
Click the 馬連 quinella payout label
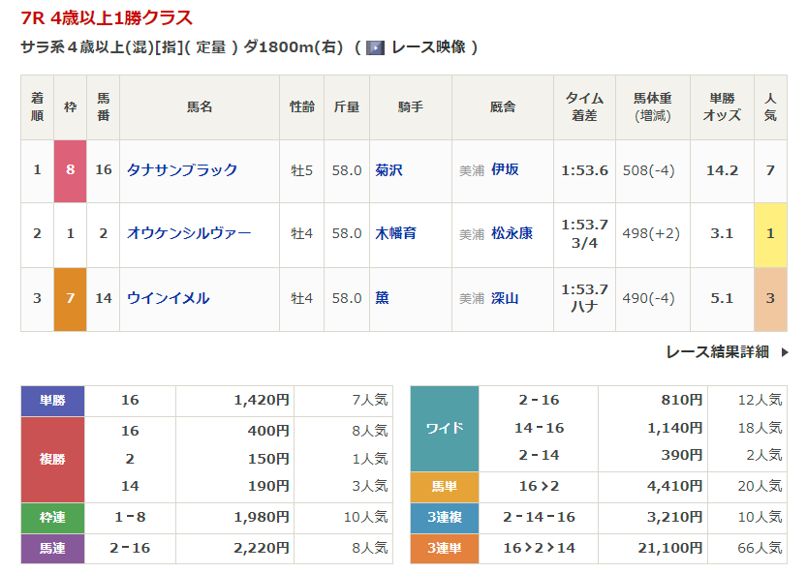pyautogui.click(x=53, y=548)
